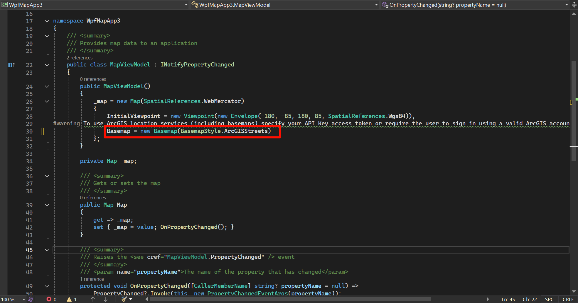Click the interface implementation glyph at line 22
Image resolution: width=578 pixels, height=303 pixels.
(11, 65)
